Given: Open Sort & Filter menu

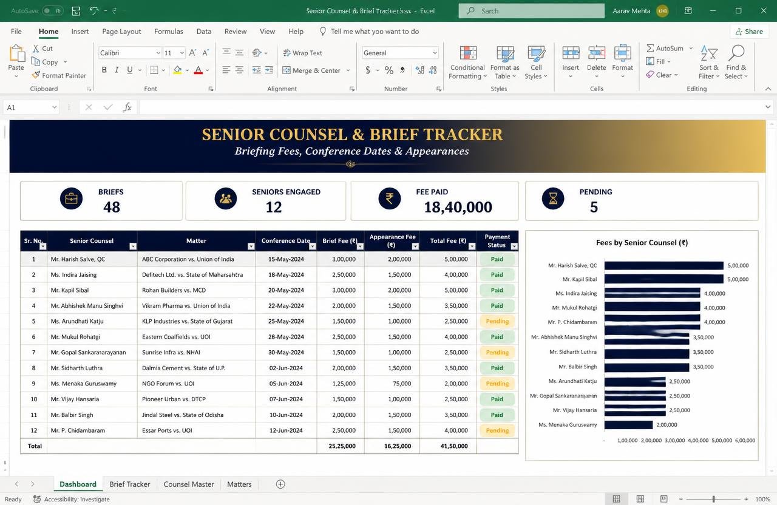Looking at the screenshot, I should click(x=708, y=62).
